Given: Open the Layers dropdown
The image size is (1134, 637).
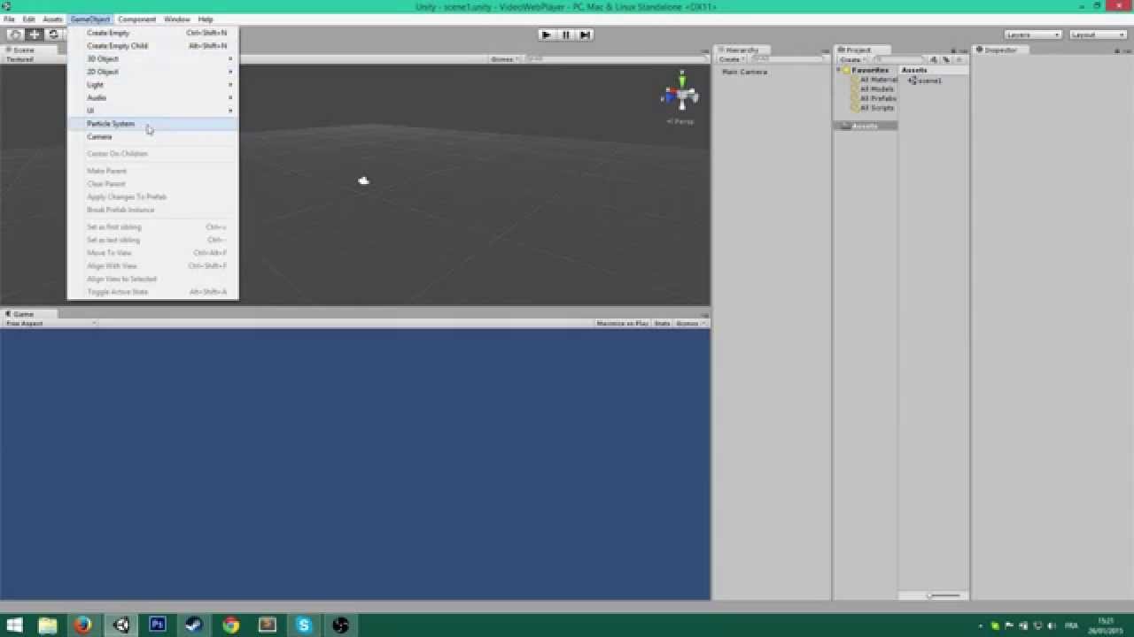Looking at the screenshot, I should (x=1033, y=35).
